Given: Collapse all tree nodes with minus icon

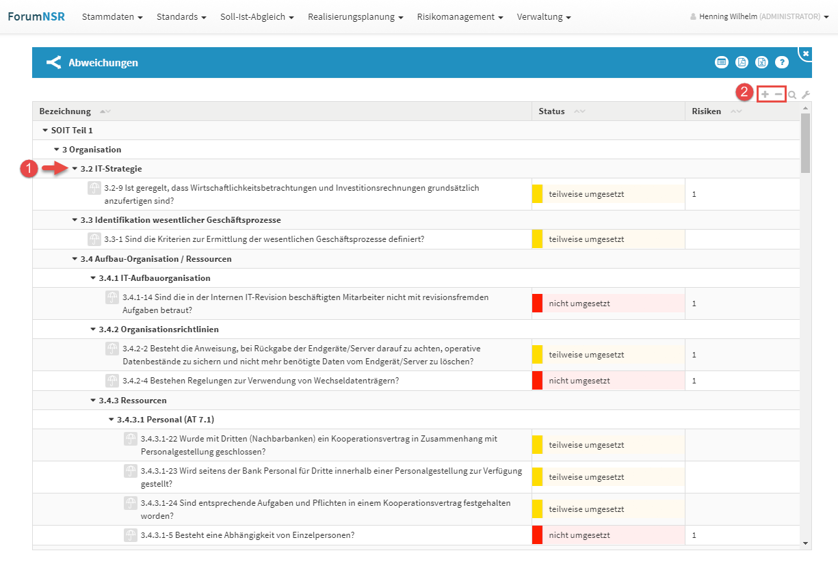Looking at the screenshot, I should 778,94.
